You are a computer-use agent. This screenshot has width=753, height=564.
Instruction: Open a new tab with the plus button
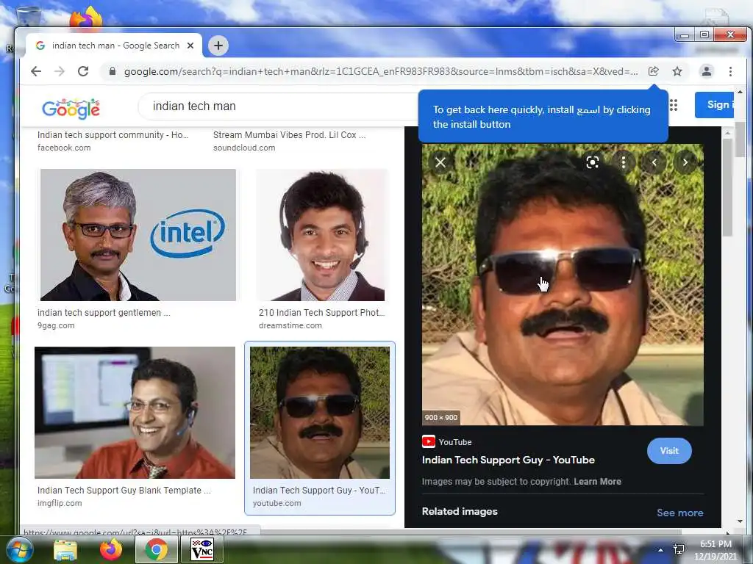(218, 46)
